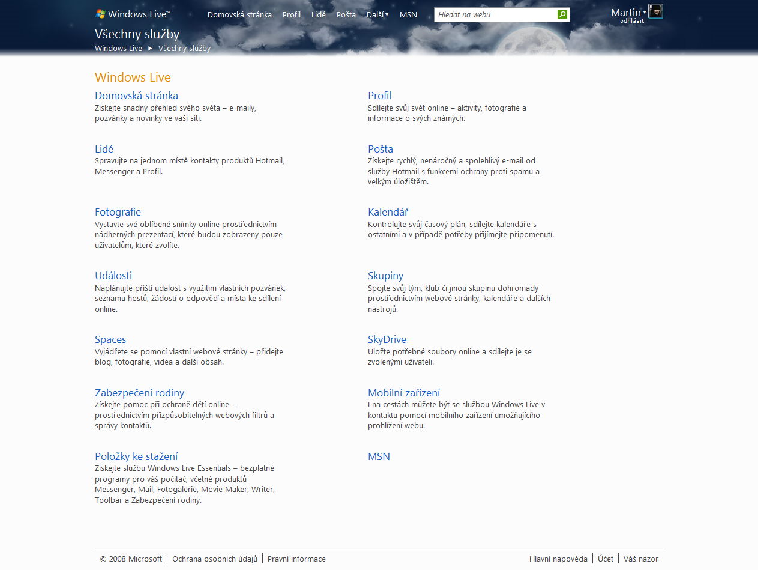The width and height of the screenshot is (758, 570).
Task: Click Ochrana osobních údajů footer link
Action: [215, 559]
